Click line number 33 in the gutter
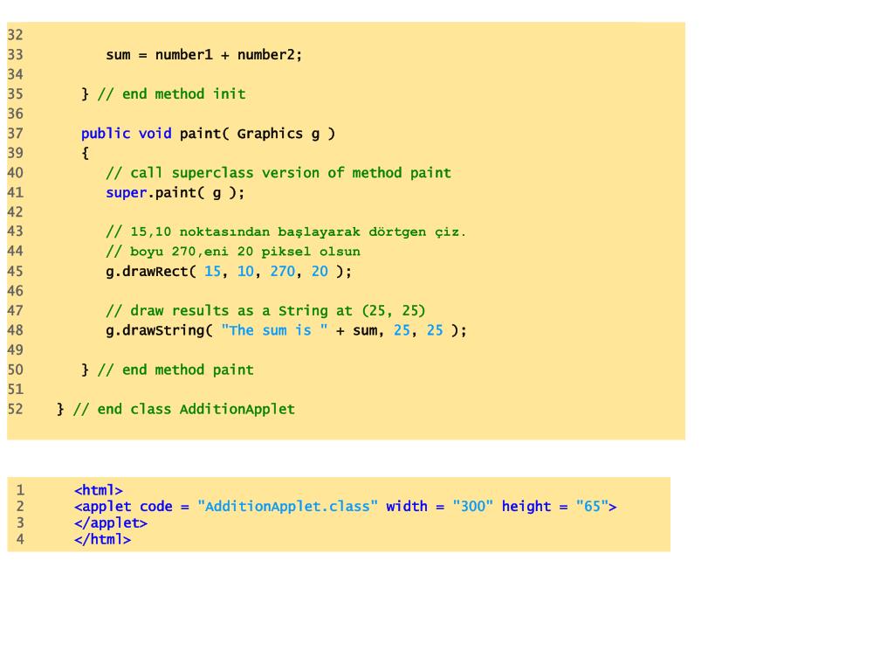This screenshot has width=894, height=671. pos(16,55)
